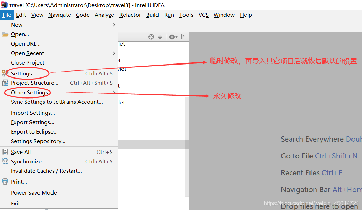Click the Settings wrench icon

pos(5,73)
